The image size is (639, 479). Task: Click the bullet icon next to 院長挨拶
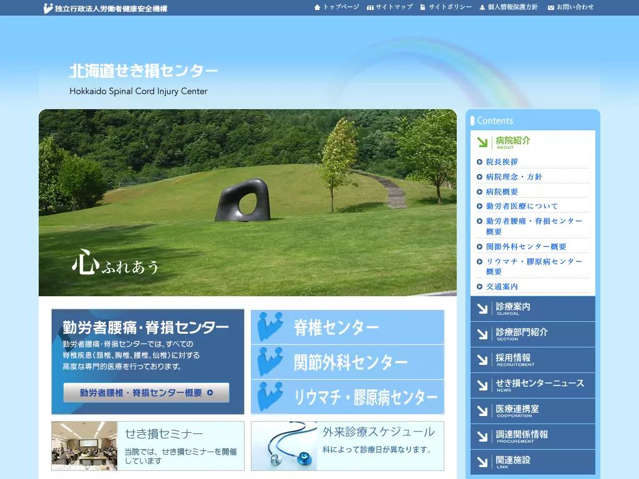click(479, 162)
